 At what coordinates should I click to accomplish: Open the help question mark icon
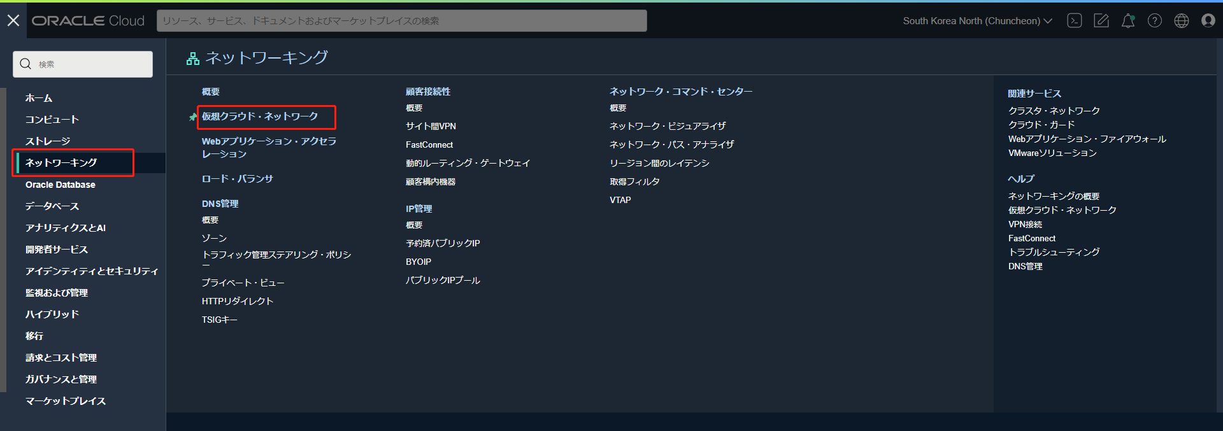(1155, 21)
